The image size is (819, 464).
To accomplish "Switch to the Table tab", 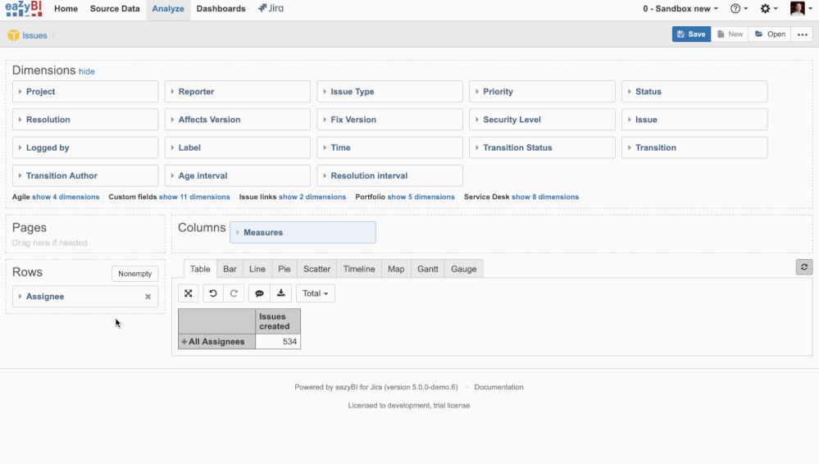I will point(200,269).
